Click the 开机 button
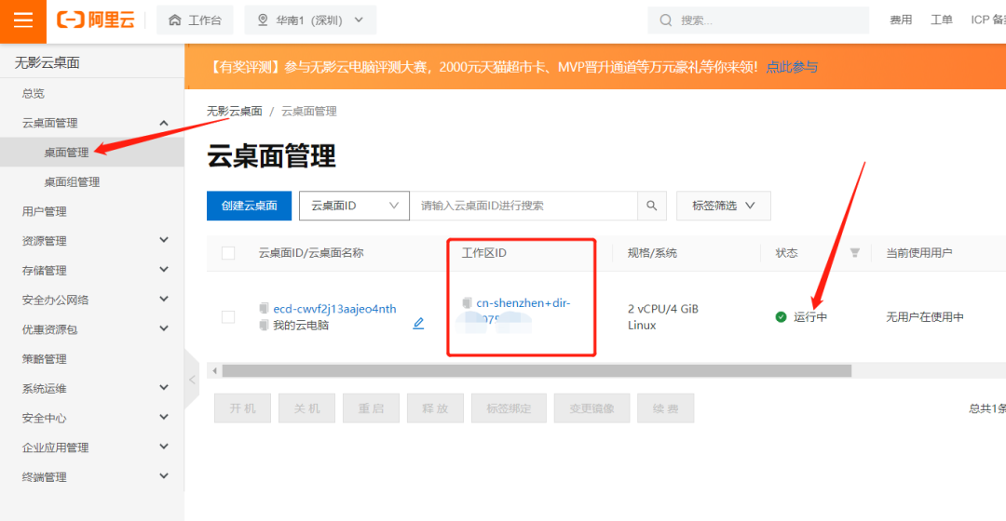The width and height of the screenshot is (1006, 521). pyautogui.click(x=242, y=408)
